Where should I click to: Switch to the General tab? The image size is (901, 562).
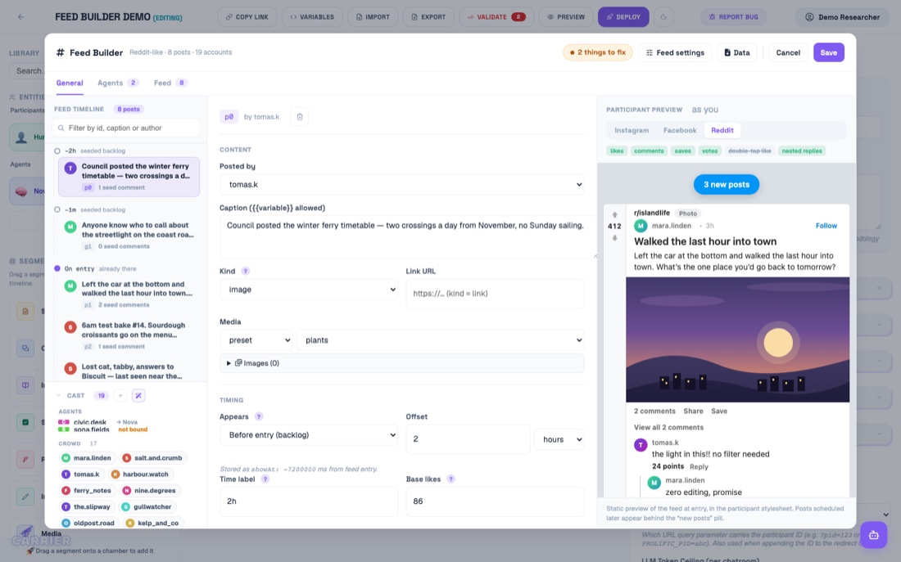tap(70, 83)
